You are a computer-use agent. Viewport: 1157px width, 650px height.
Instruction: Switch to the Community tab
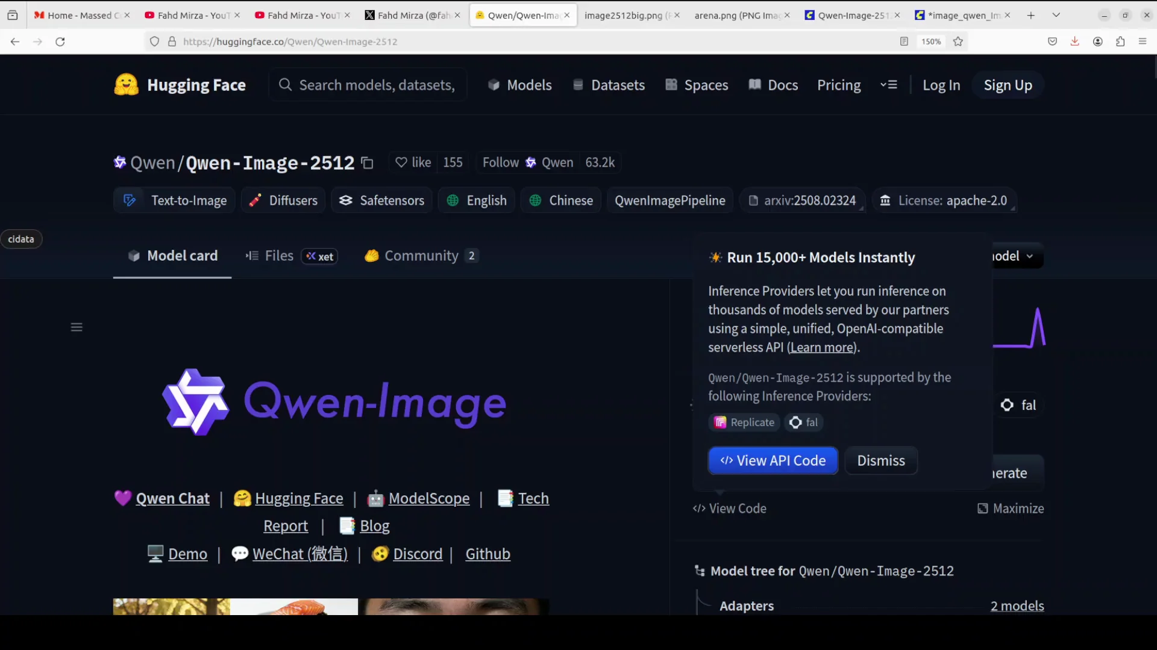pyautogui.click(x=422, y=256)
